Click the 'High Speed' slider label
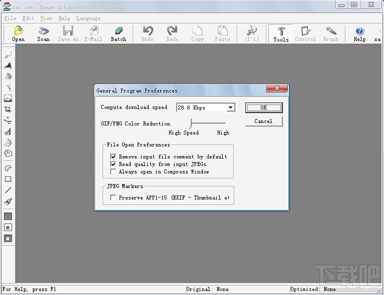Viewport: 384px width, 295px height. [x=184, y=133]
